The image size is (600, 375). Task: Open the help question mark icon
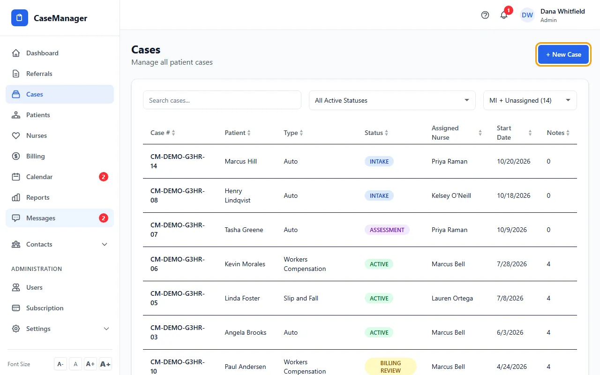[x=485, y=15]
